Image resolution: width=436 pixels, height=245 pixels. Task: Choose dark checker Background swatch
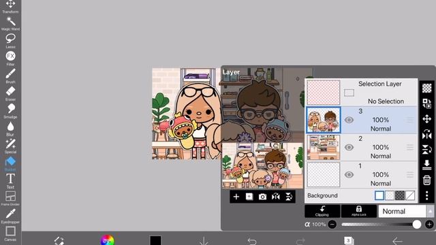[400, 195]
